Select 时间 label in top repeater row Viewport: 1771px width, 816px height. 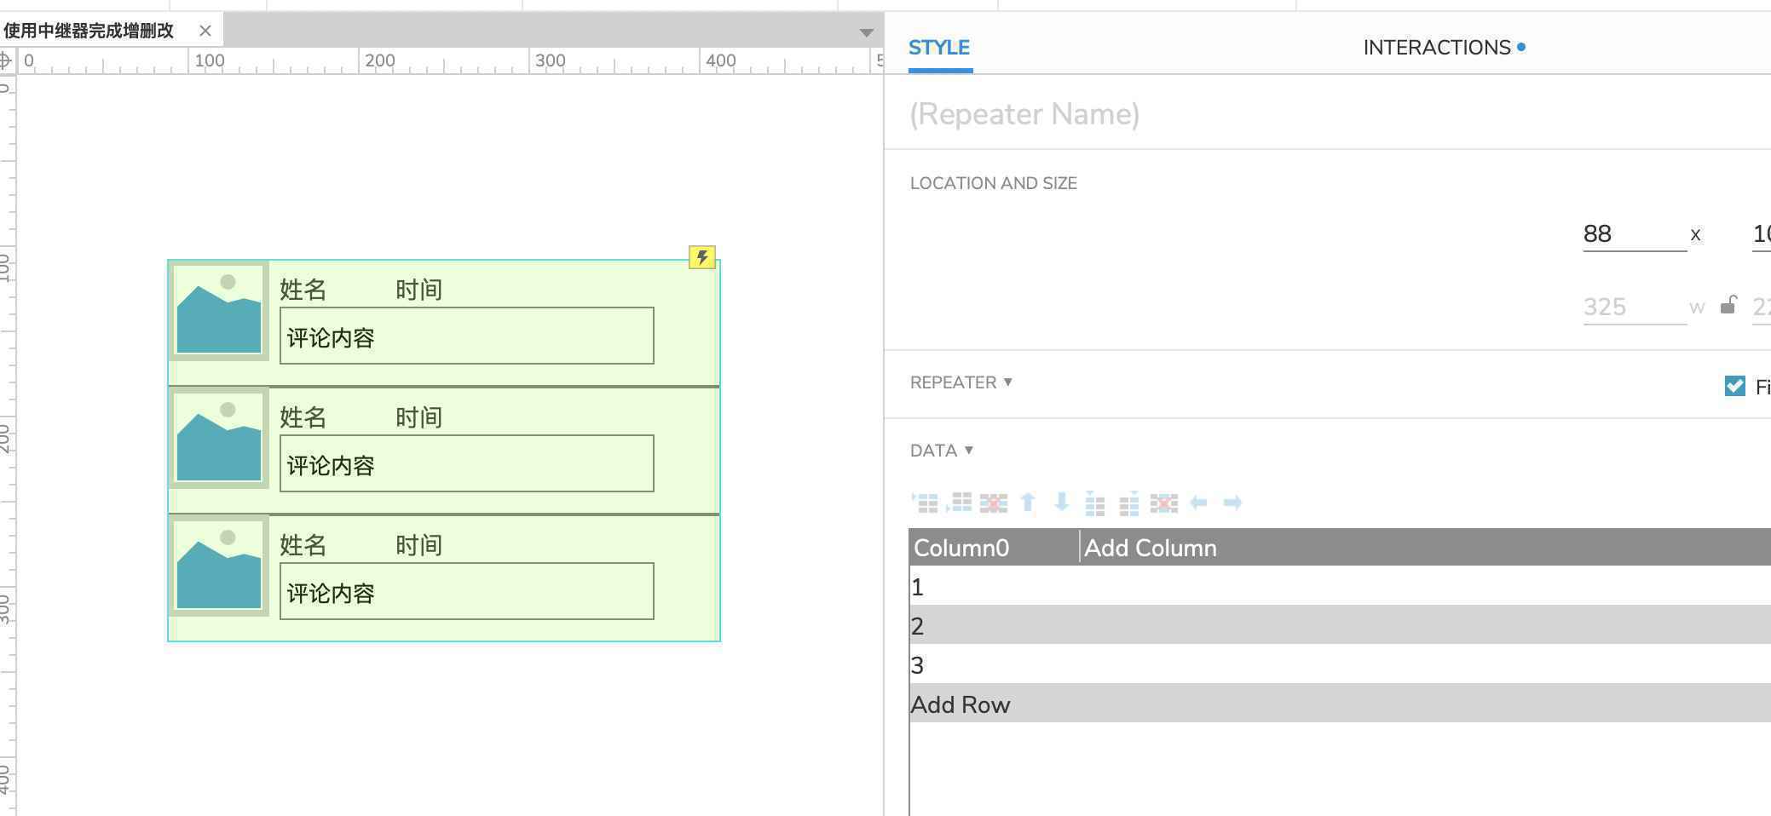pos(418,290)
